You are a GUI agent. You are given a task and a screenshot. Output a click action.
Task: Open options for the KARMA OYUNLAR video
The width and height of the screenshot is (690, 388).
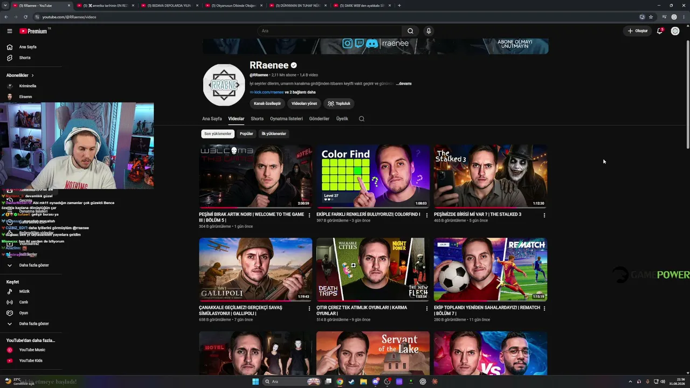427,309
